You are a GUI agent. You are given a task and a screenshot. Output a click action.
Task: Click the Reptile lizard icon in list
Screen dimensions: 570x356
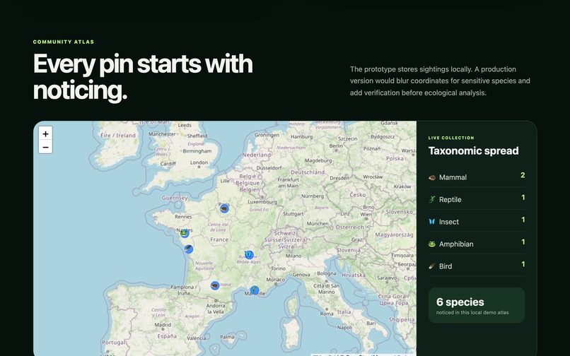[x=432, y=199]
